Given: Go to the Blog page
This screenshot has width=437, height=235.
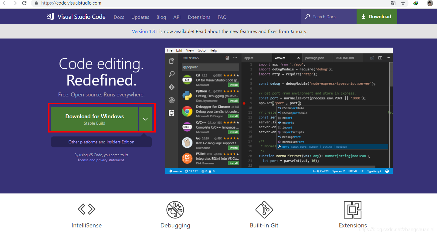Looking at the screenshot, I should (x=161, y=17).
